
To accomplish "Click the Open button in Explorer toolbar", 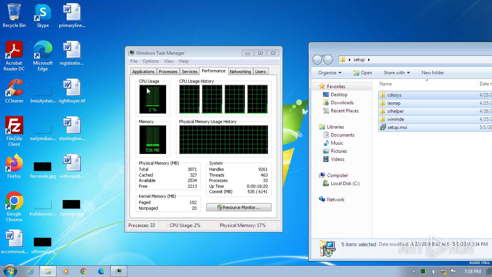I will (x=362, y=73).
